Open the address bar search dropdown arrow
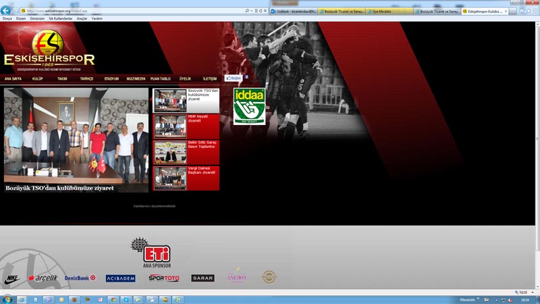Viewport: 540px width, 304px height. pos(251,11)
